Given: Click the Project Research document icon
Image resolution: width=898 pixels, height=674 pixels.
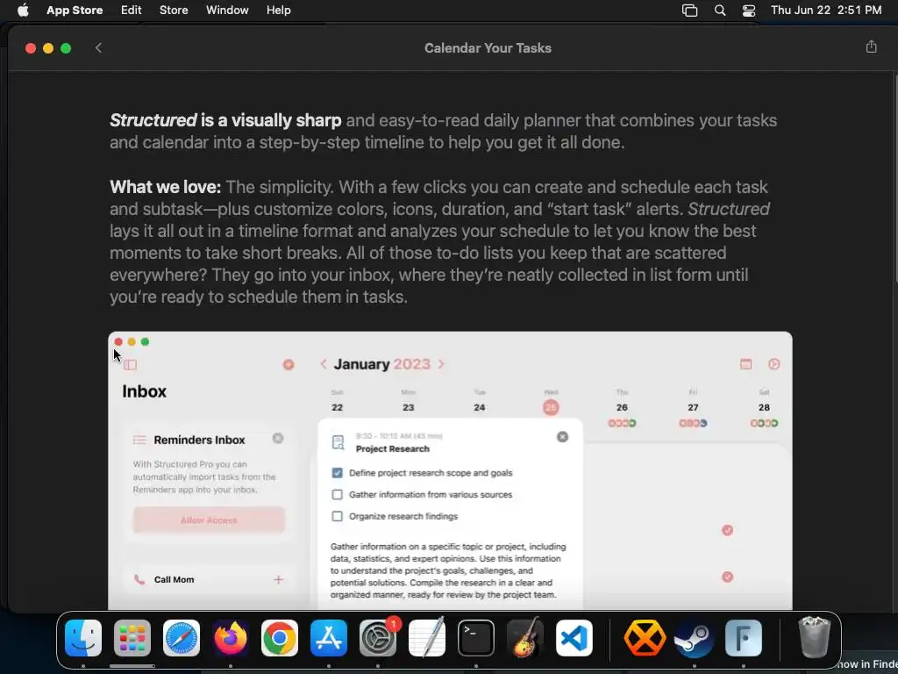Looking at the screenshot, I should [x=338, y=442].
